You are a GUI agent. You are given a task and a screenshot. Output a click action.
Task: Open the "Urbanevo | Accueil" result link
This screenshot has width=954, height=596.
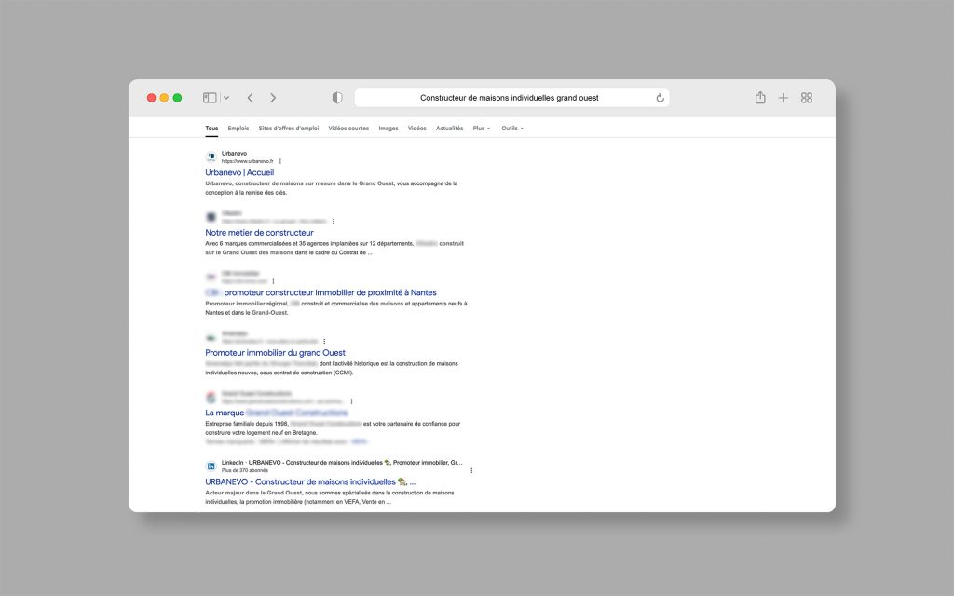pyautogui.click(x=239, y=172)
